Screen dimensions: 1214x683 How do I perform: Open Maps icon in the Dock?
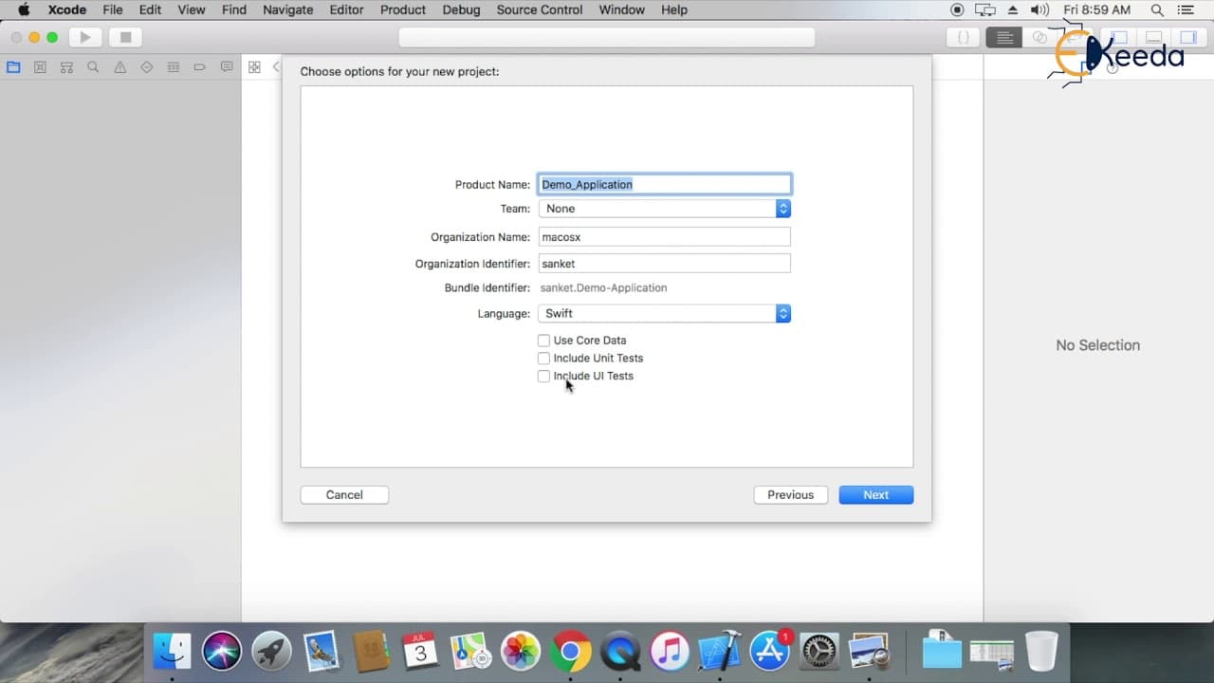[x=470, y=651]
